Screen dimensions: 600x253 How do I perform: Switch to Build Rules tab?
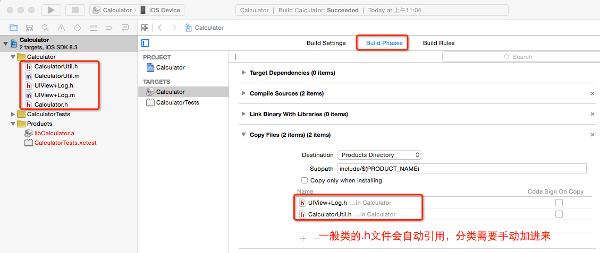(x=439, y=43)
